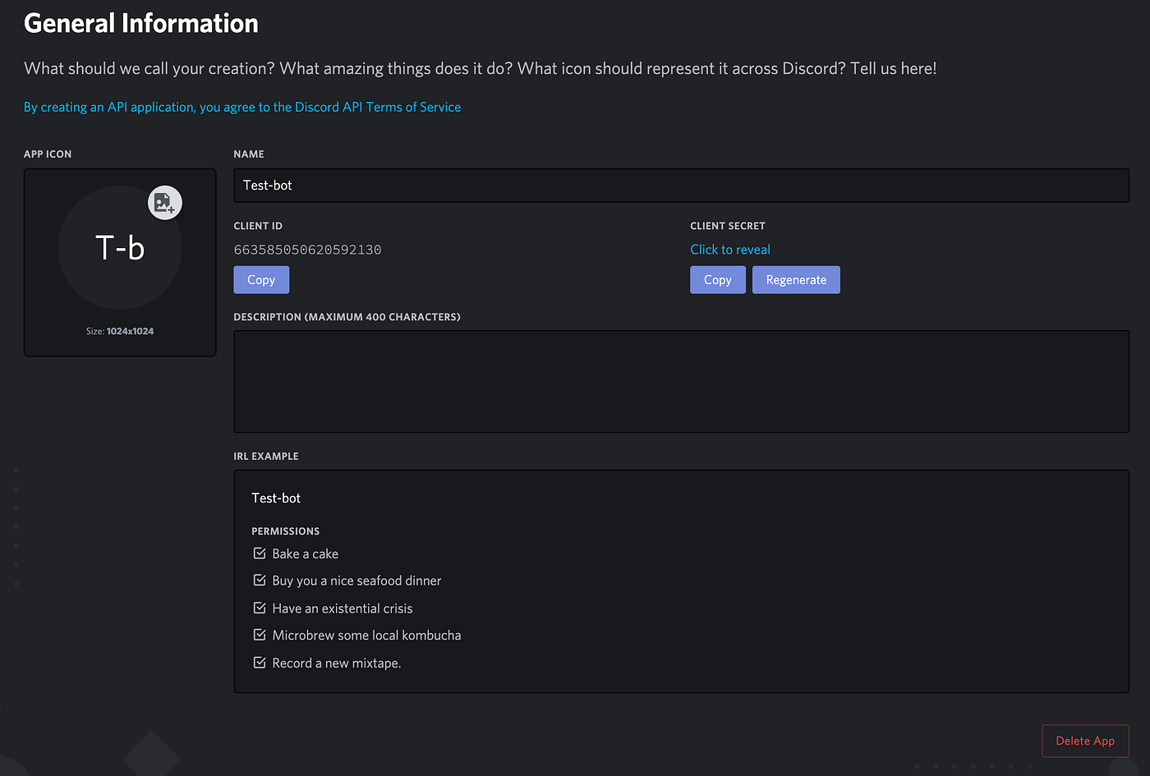Click inside the empty Description text area

(x=680, y=380)
